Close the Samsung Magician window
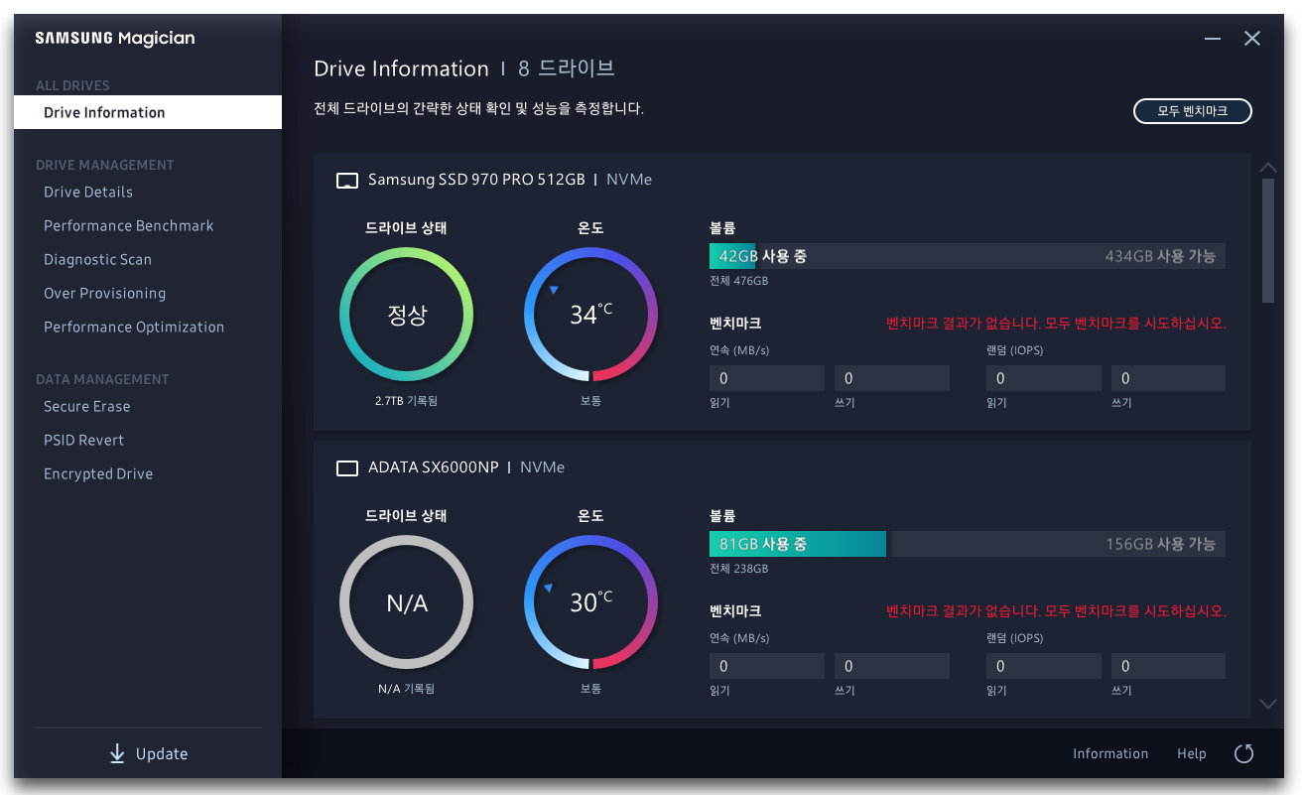The image size is (1302, 795). click(x=1252, y=39)
